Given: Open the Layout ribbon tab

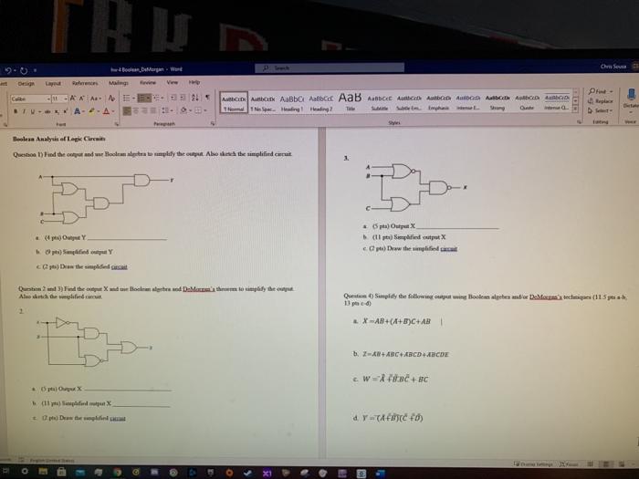Looking at the screenshot, I should point(53,83).
